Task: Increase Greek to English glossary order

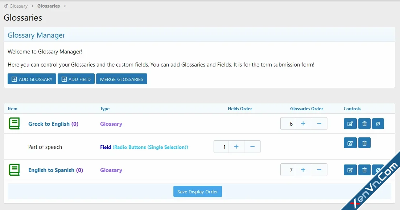Action: click(x=303, y=124)
